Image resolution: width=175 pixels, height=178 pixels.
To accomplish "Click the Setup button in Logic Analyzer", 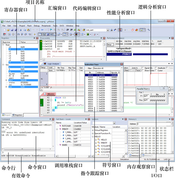I will coord(43,67).
